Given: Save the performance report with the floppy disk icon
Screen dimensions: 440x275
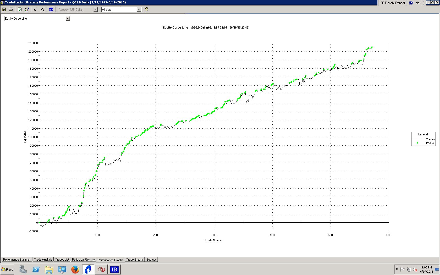Looking at the screenshot, I should tap(4, 9).
